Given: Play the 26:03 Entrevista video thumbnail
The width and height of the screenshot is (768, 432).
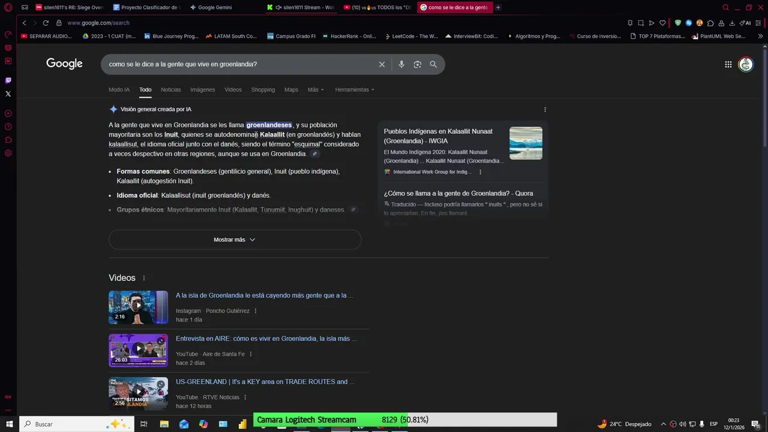Looking at the screenshot, I should (138, 350).
